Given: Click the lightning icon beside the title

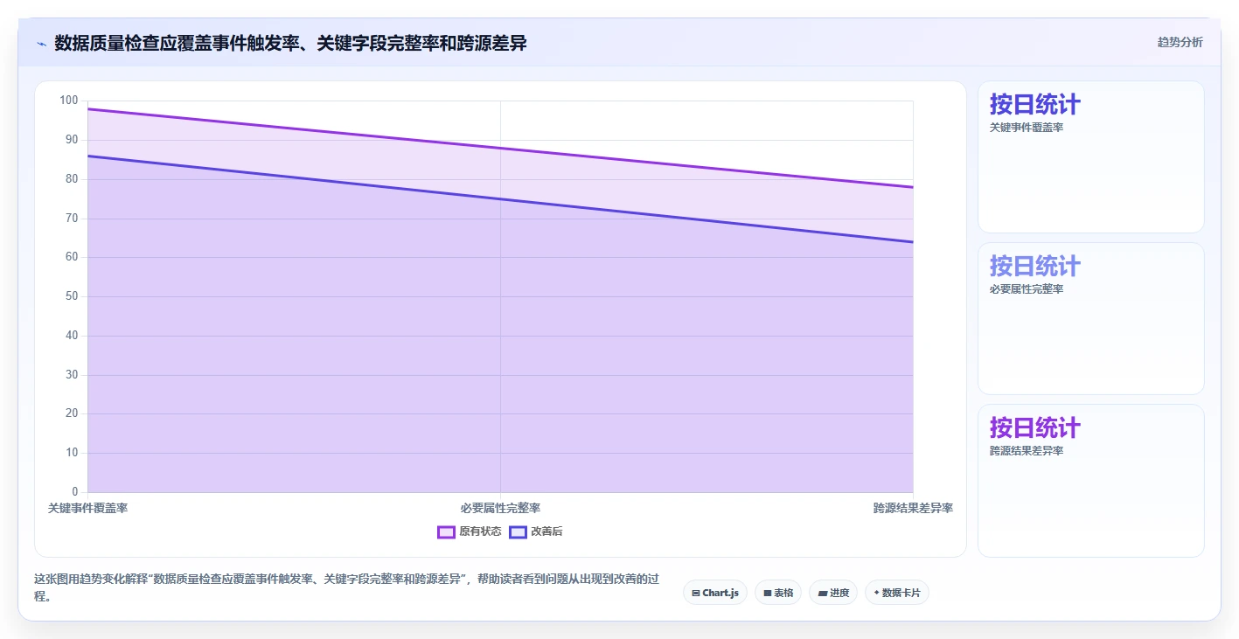Looking at the screenshot, I should pyautogui.click(x=41, y=44).
